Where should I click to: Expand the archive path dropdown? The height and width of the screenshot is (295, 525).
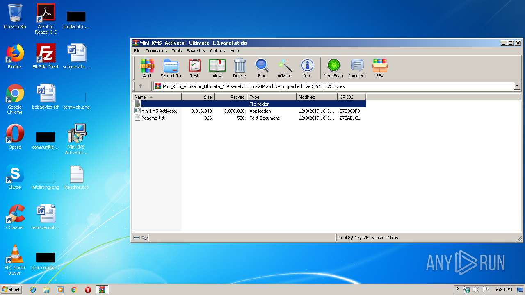point(517,86)
